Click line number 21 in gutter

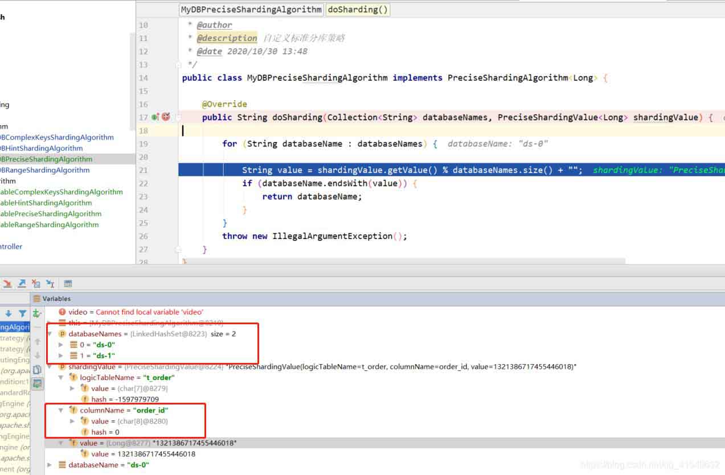143,170
